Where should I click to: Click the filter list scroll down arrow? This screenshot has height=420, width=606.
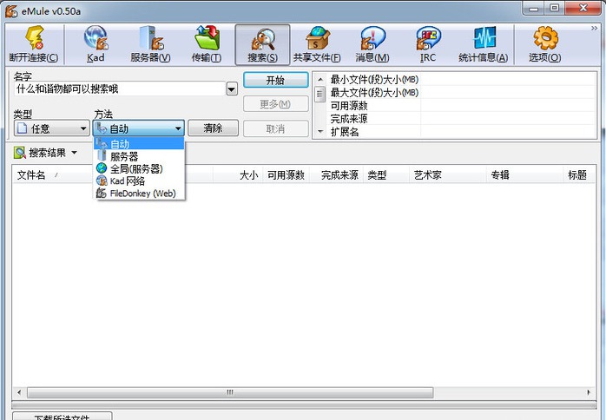pyautogui.click(x=320, y=132)
